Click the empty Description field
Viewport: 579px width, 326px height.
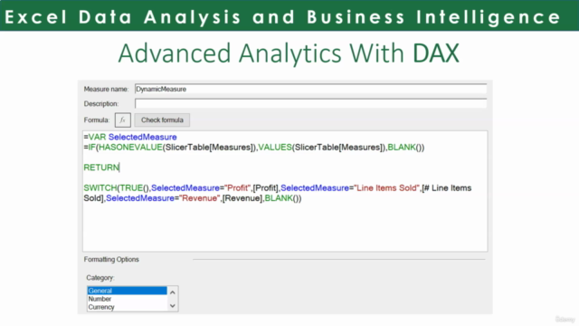click(310, 104)
